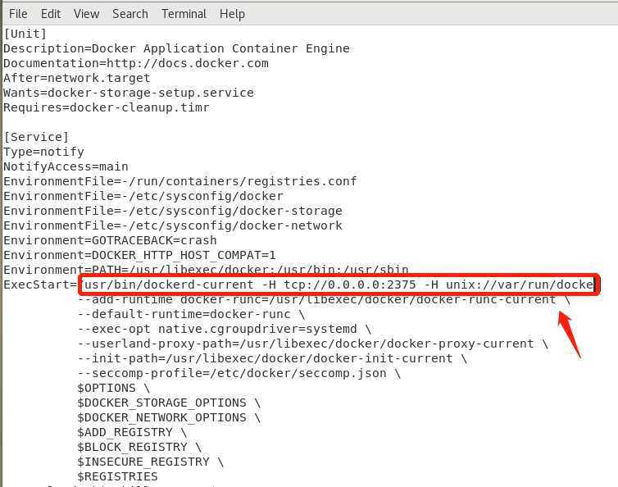Screen dimensions: 618x487
Task: Click the Environment=PATH line
Action: [x=206, y=270]
